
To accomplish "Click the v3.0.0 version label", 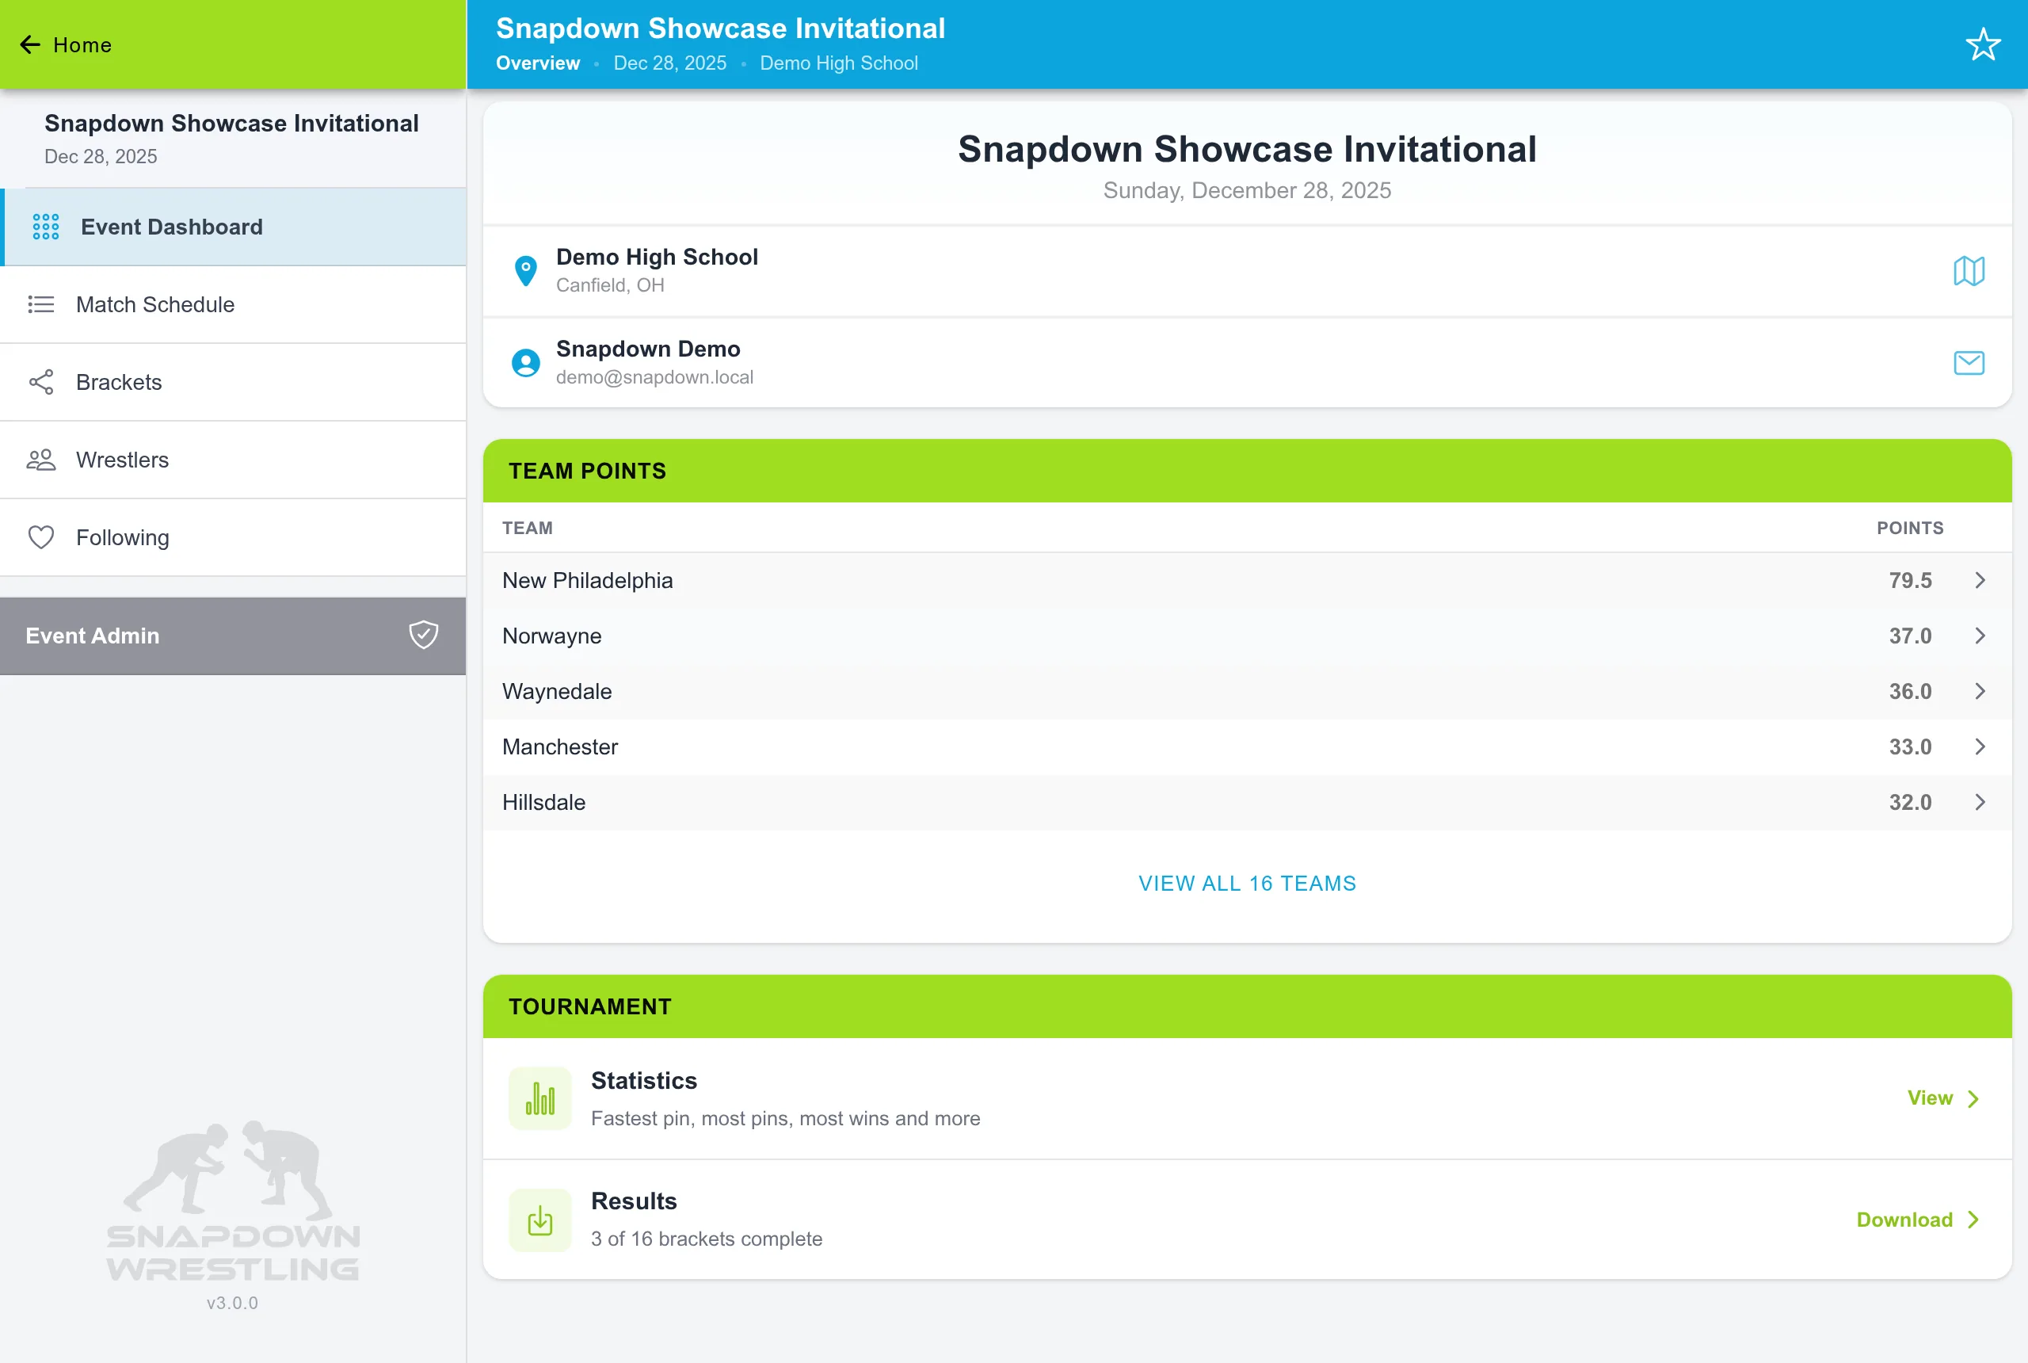I will [232, 1303].
